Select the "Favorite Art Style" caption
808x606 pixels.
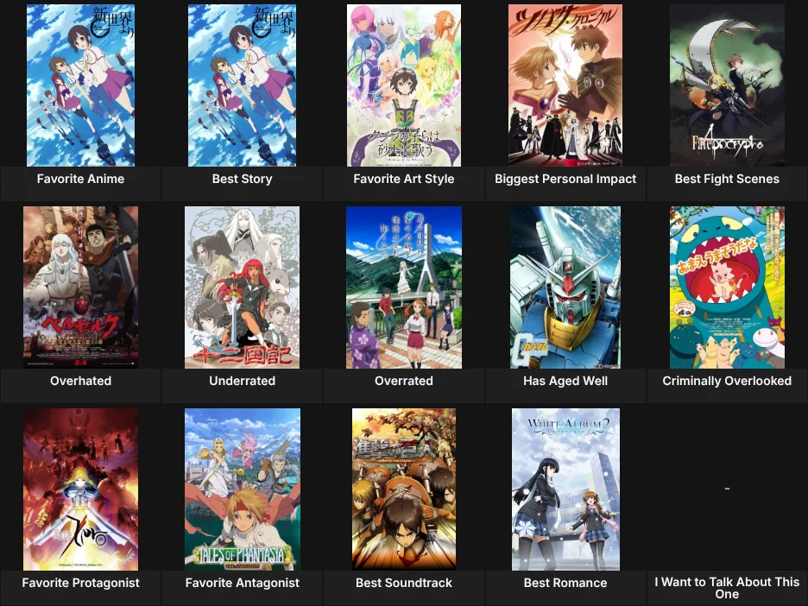point(404,179)
